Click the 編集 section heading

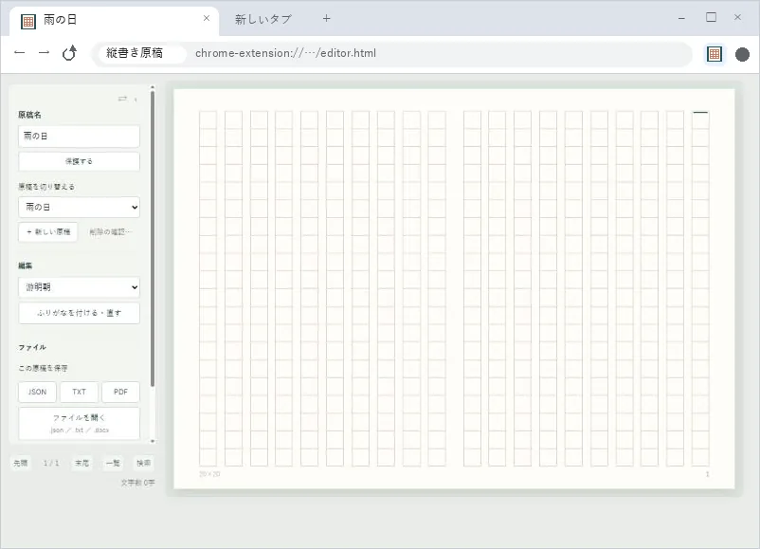[x=26, y=265]
